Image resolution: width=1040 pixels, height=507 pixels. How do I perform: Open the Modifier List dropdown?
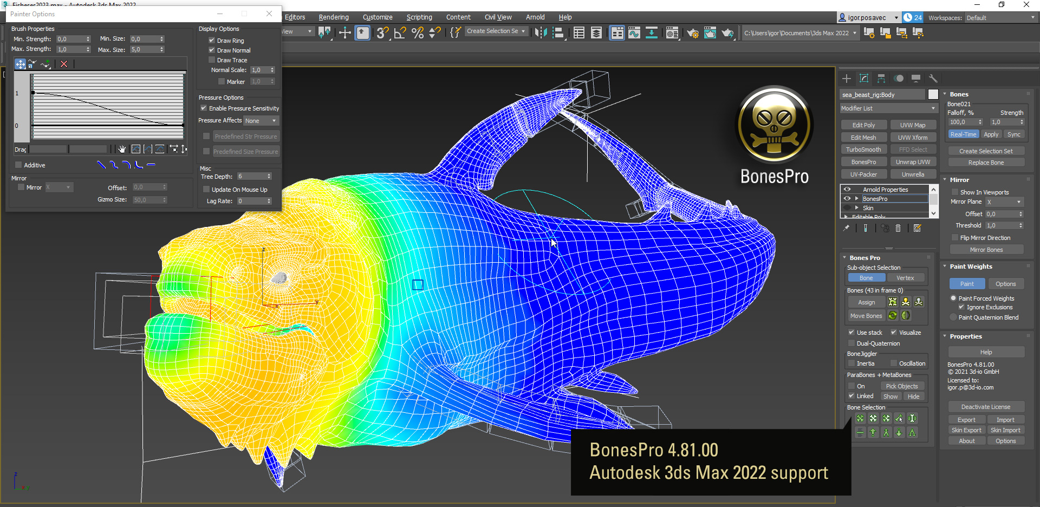[888, 108]
